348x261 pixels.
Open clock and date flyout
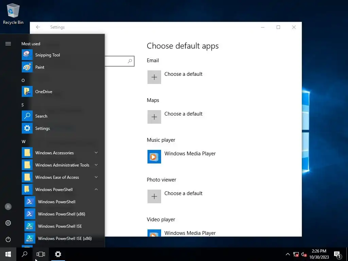[319, 254]
